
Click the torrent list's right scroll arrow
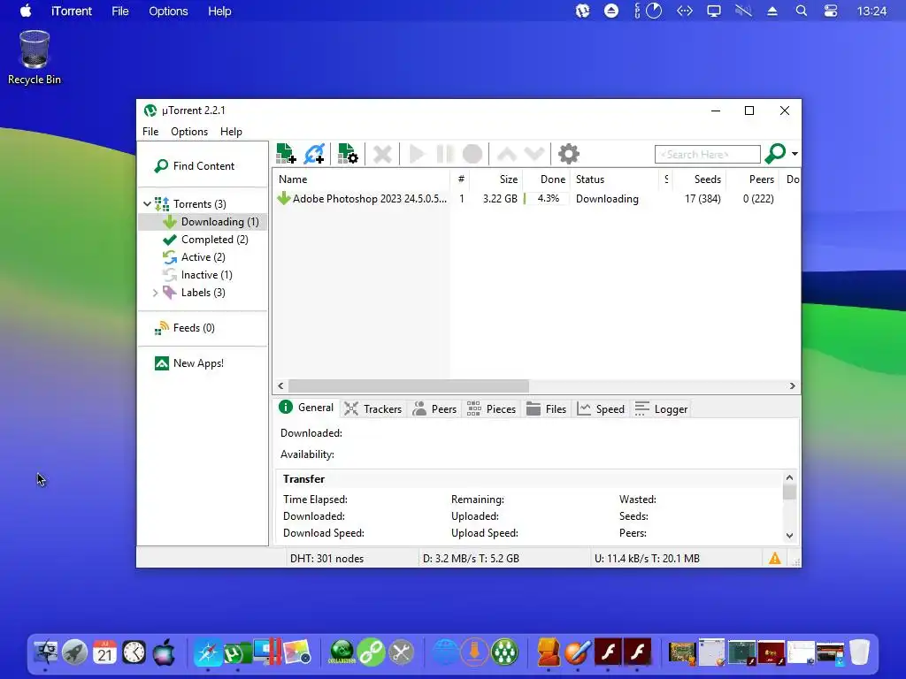(793, 386)
